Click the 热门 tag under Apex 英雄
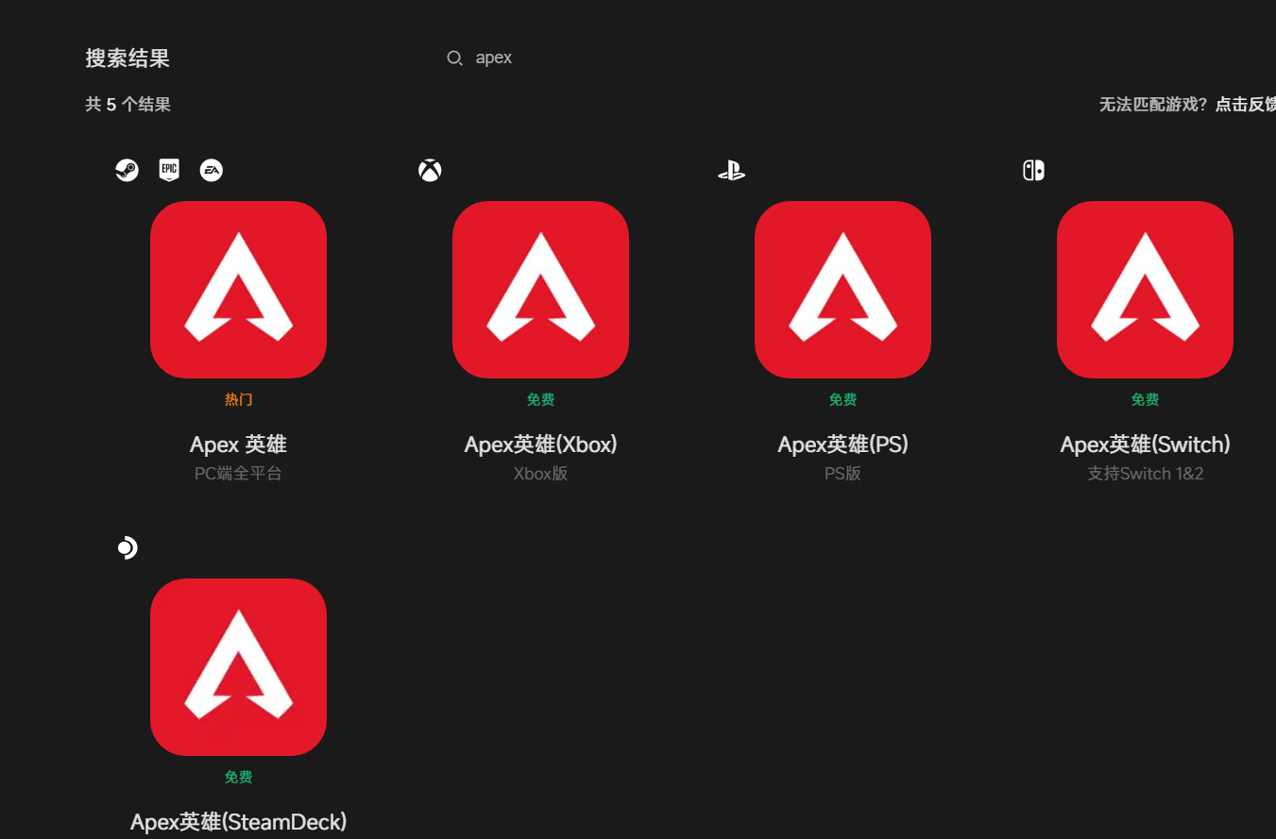The height and width of the screenshot is (839, 1276). (x=238, y=400)
